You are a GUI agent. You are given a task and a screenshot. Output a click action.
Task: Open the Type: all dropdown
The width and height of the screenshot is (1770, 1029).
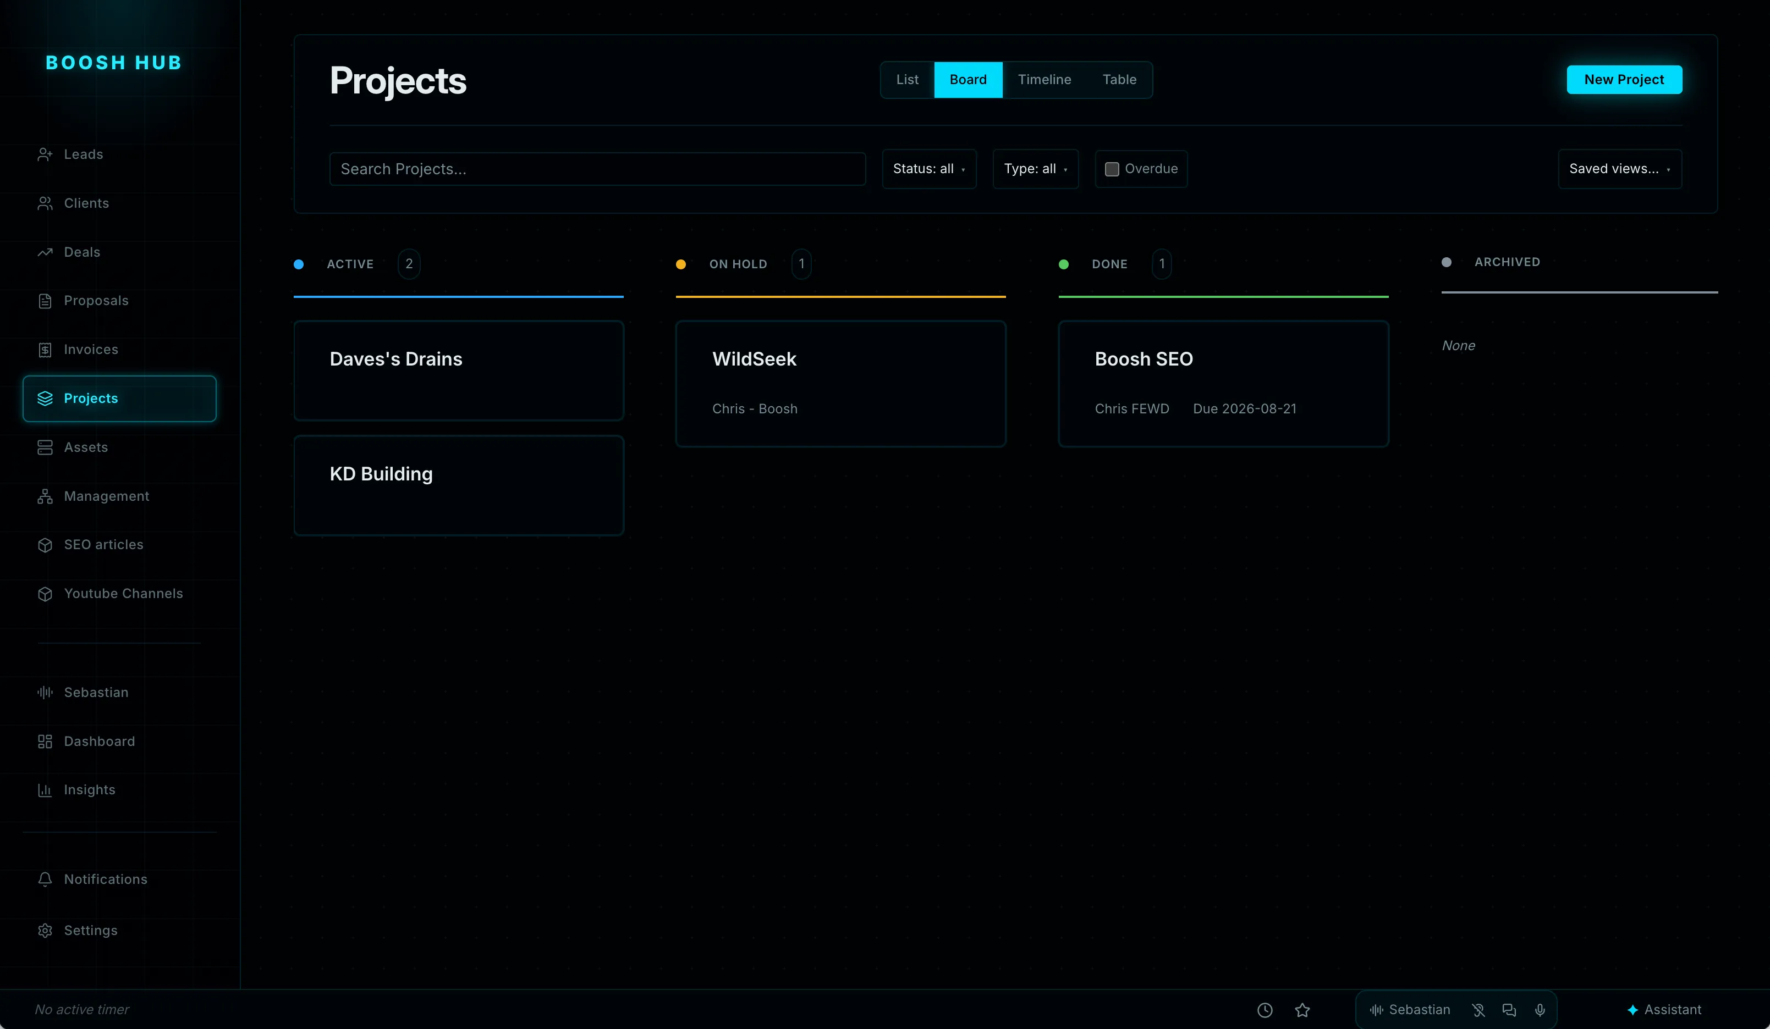(x=1035, y=169)
